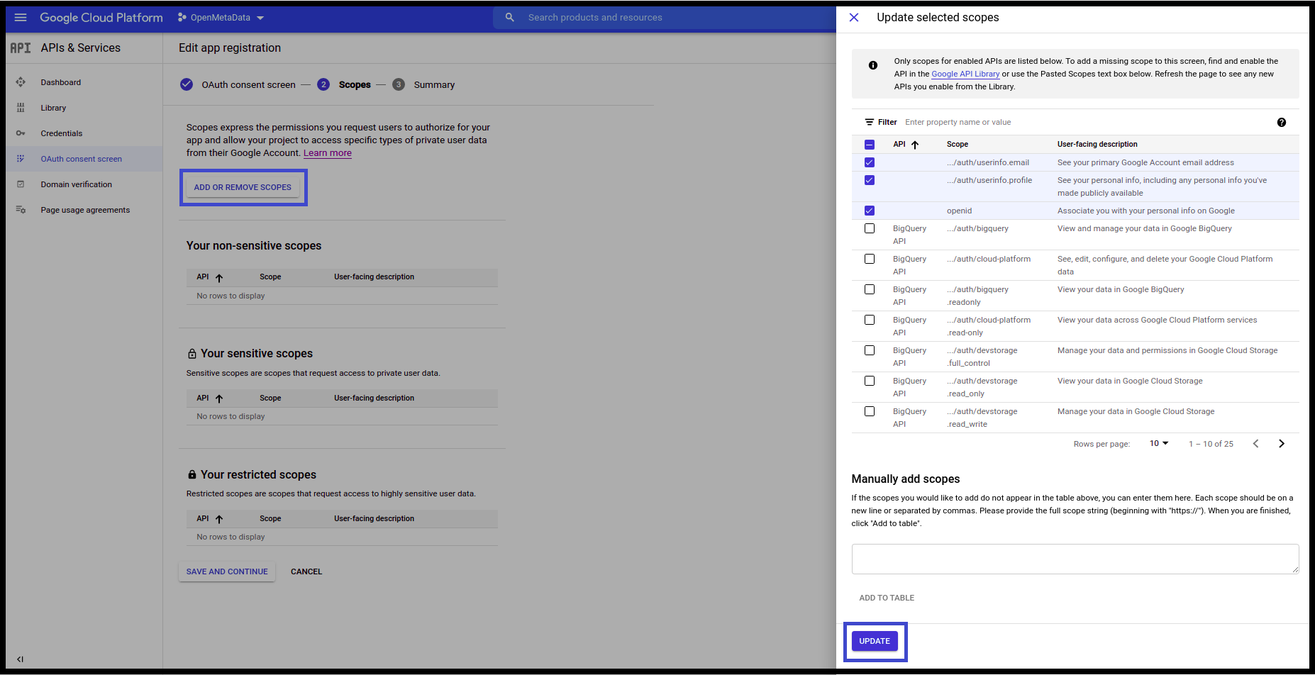The width and height of the screenshot is (1315, 675).
Task: Open the hamburger navigation menu
Action: (21, 18)
